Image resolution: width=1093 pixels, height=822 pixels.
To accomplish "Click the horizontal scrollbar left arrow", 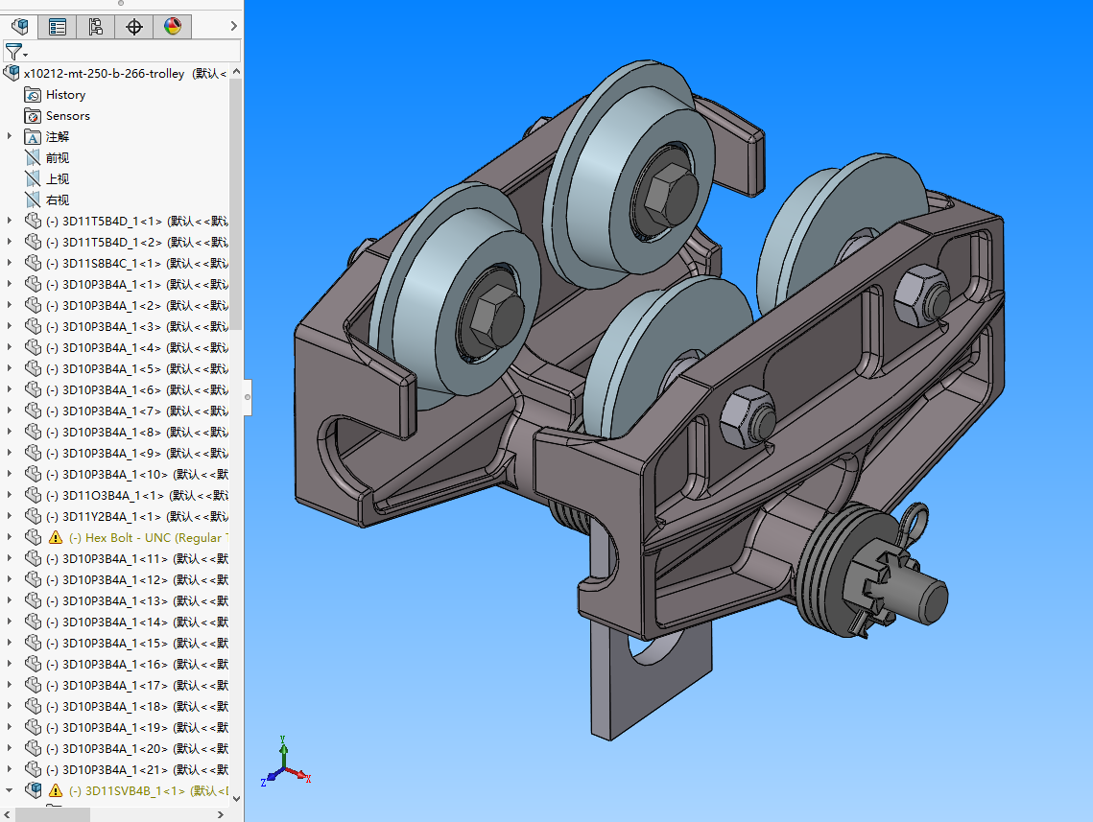I will pos(7,814).
